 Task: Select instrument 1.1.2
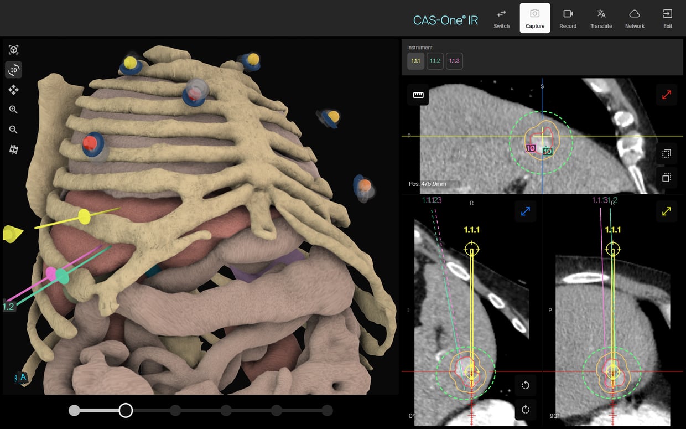435,61
